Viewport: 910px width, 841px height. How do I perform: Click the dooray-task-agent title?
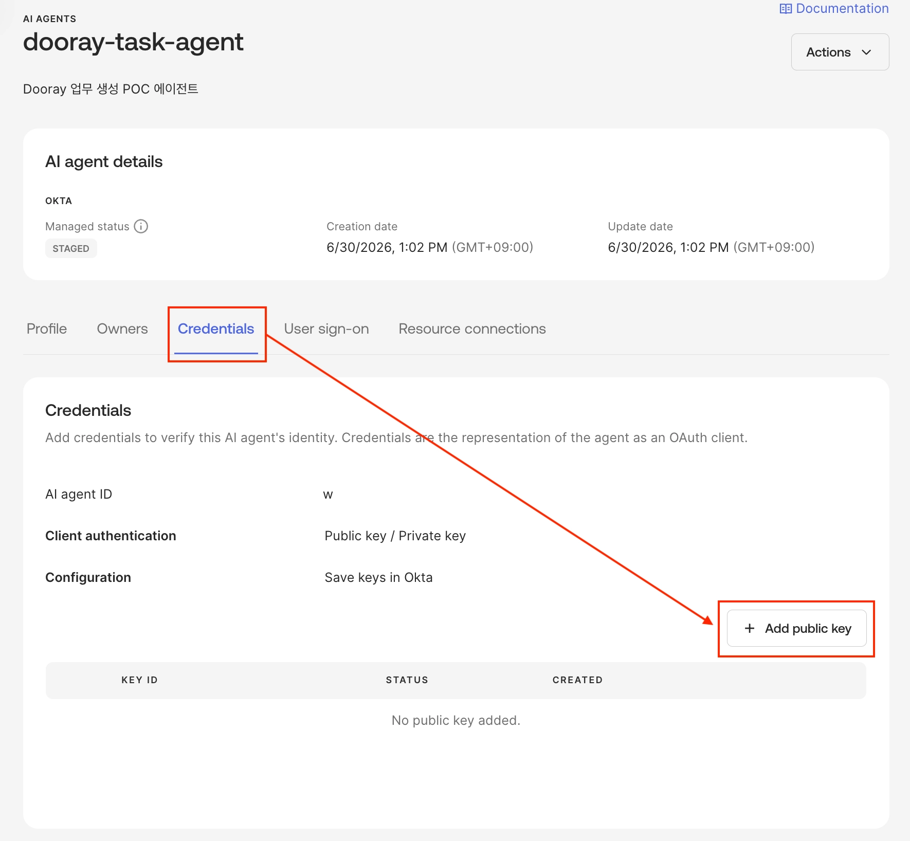(133, 42)
